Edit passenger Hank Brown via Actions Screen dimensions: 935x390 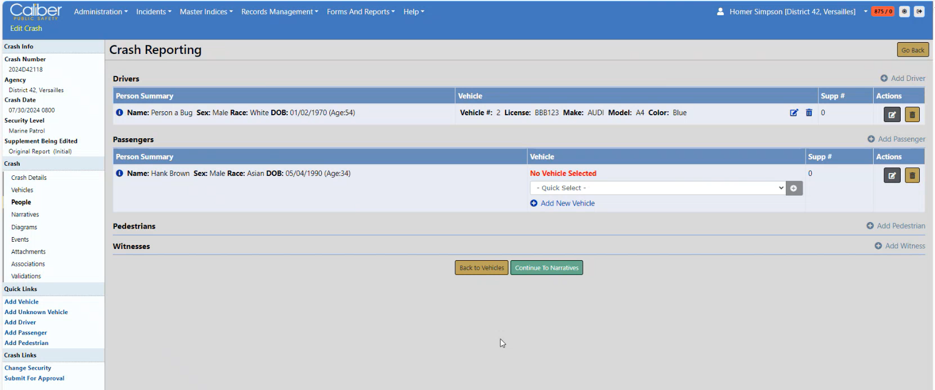coord(892,175)
